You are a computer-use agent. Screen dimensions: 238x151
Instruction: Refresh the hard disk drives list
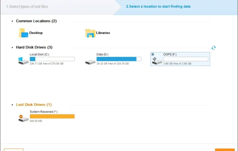click(213, 48)
